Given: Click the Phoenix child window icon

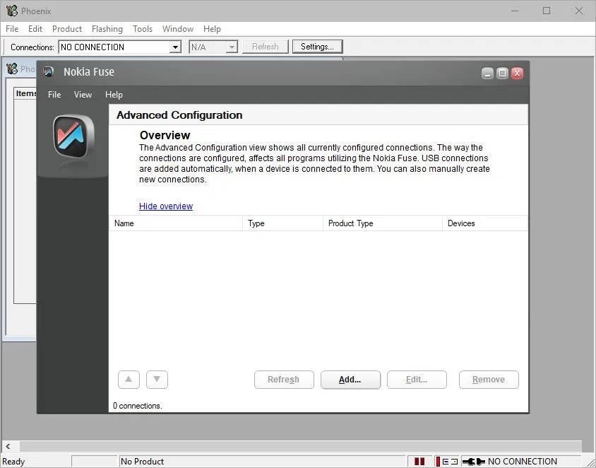Looking at the screenshot, I should 12,69.
